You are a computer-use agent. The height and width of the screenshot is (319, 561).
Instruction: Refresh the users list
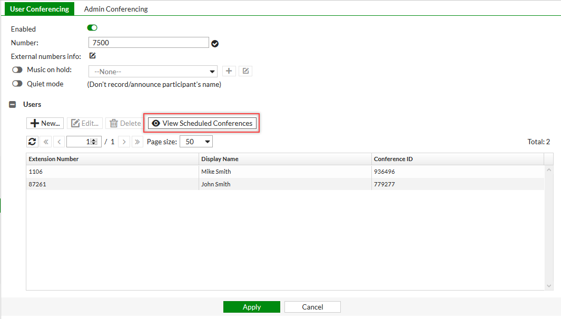click(x=32, y=142)
